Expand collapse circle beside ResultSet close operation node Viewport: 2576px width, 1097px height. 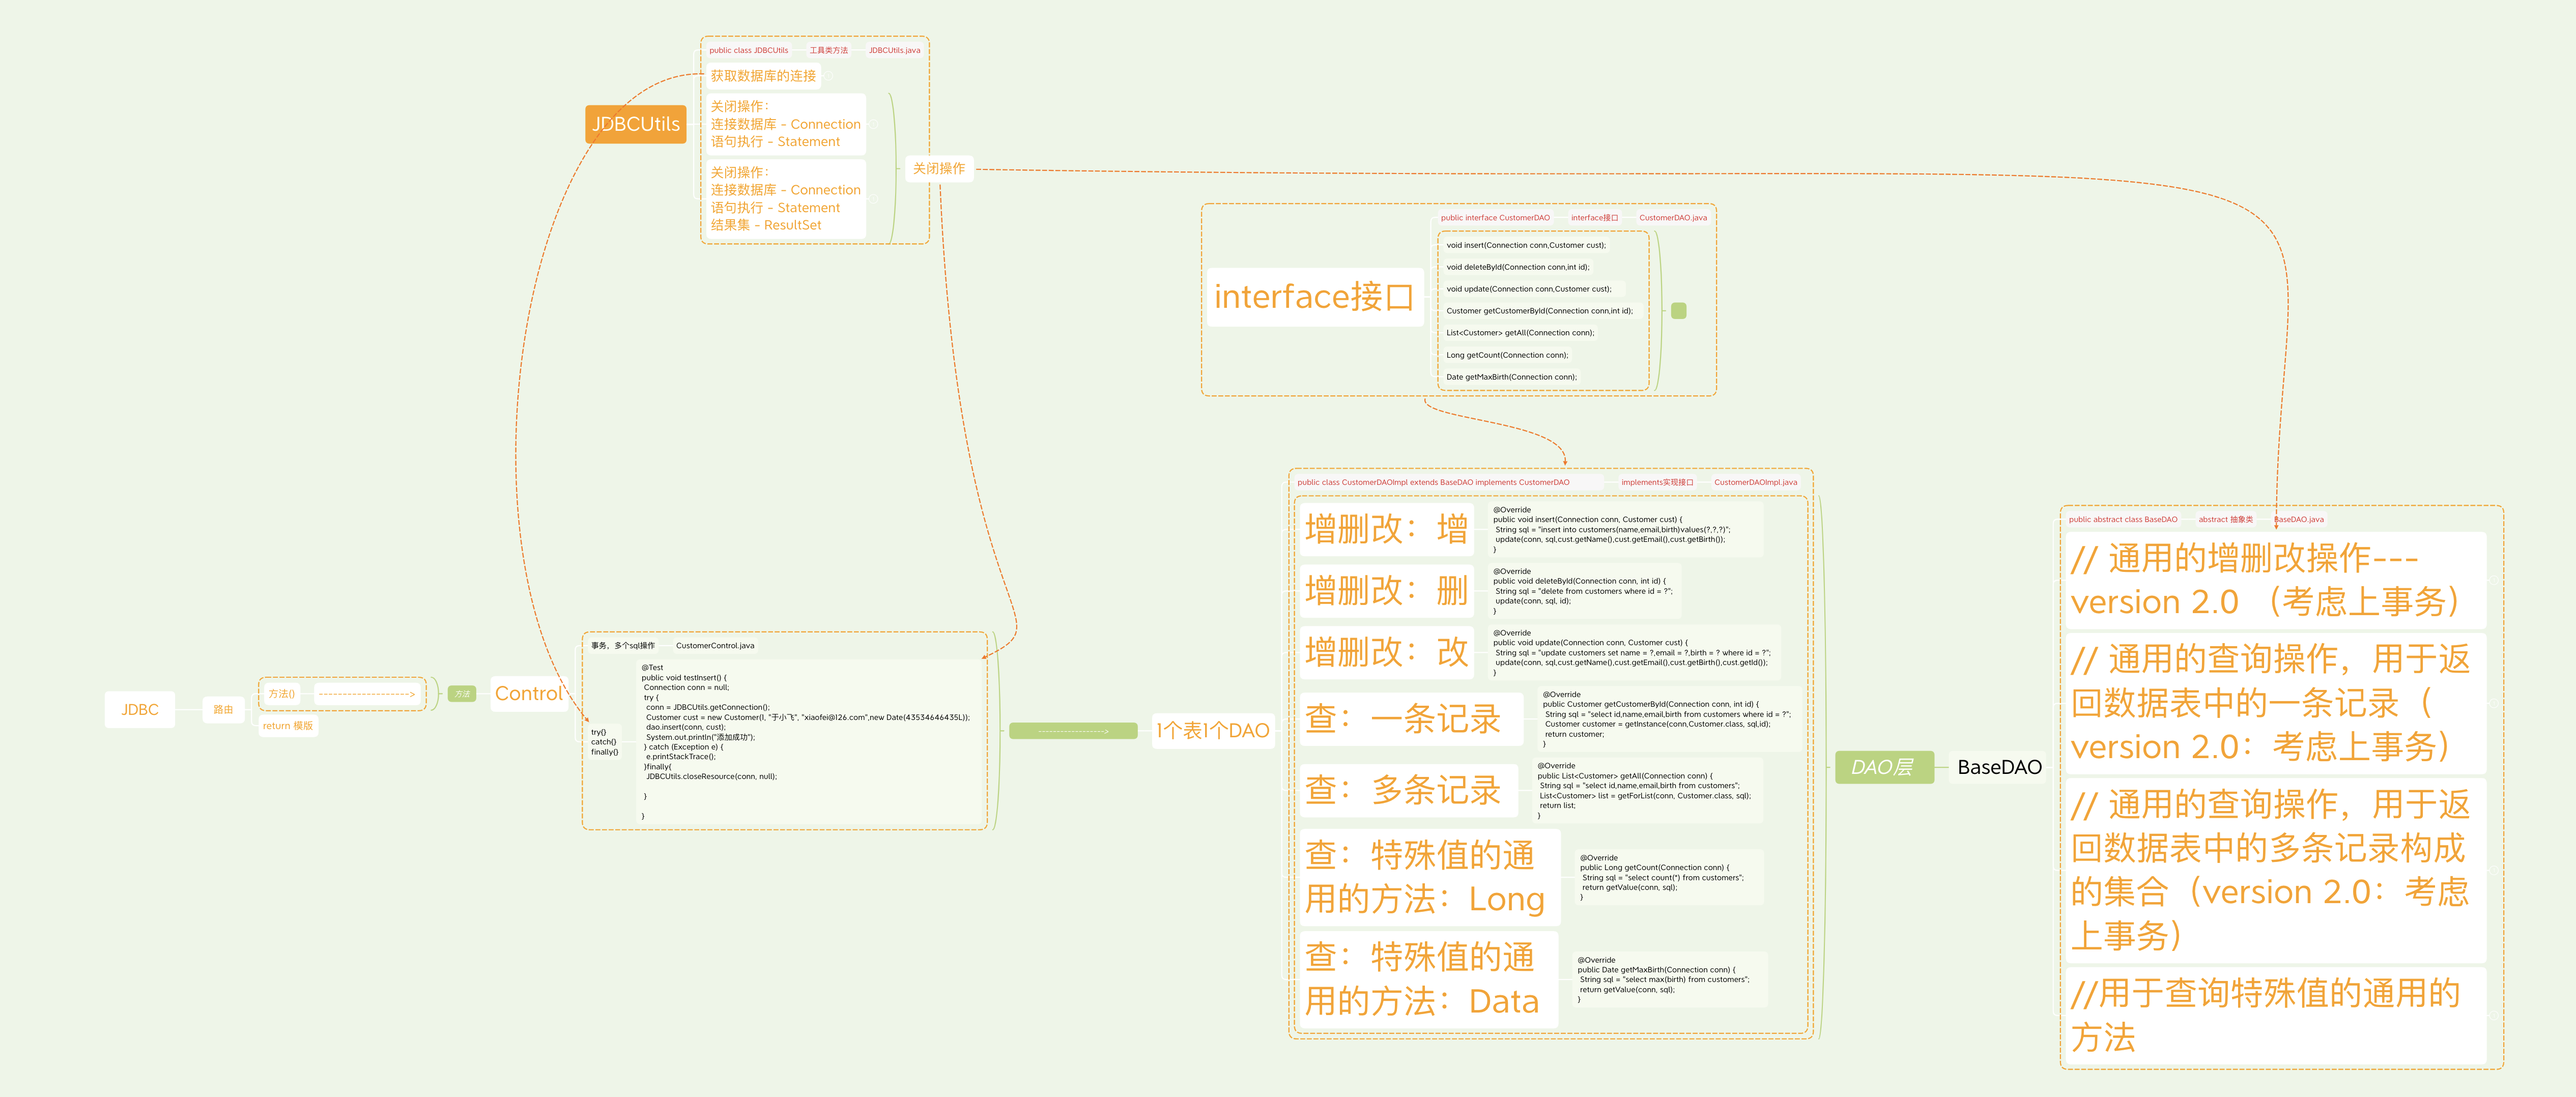(x=874, y=198)
